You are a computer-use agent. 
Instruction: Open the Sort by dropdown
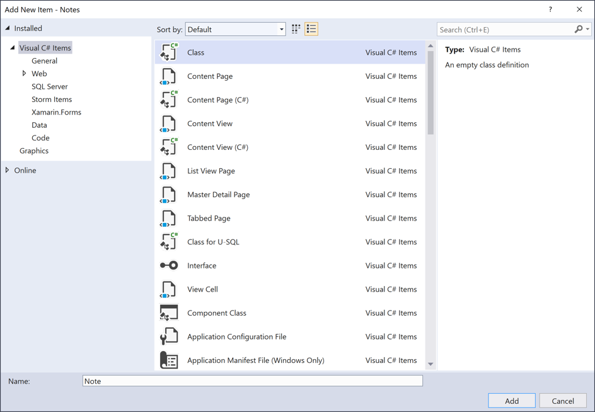tap(280, 29)
